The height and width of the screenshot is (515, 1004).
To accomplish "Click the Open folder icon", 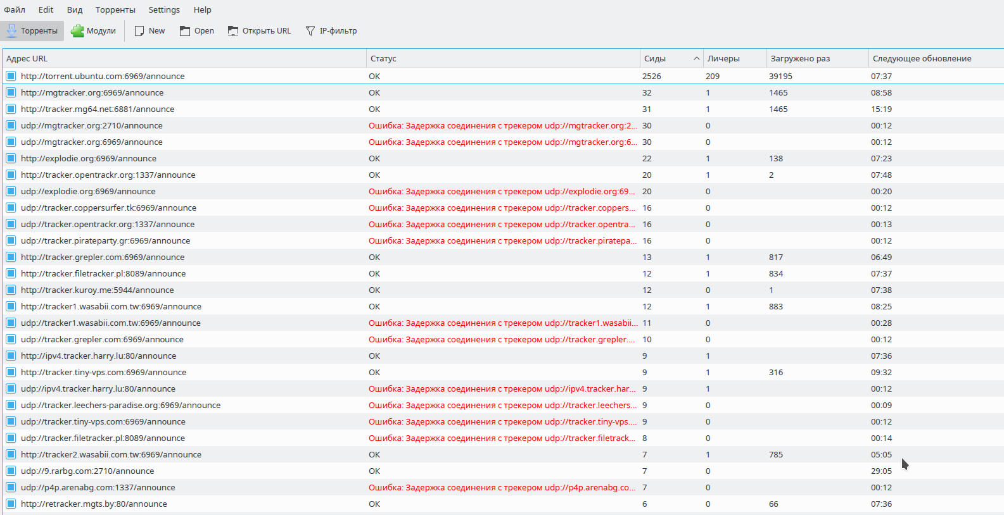I will pos(185,31).
